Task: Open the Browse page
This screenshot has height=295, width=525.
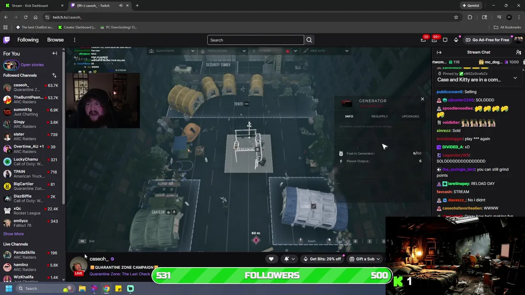Action: 55,40
